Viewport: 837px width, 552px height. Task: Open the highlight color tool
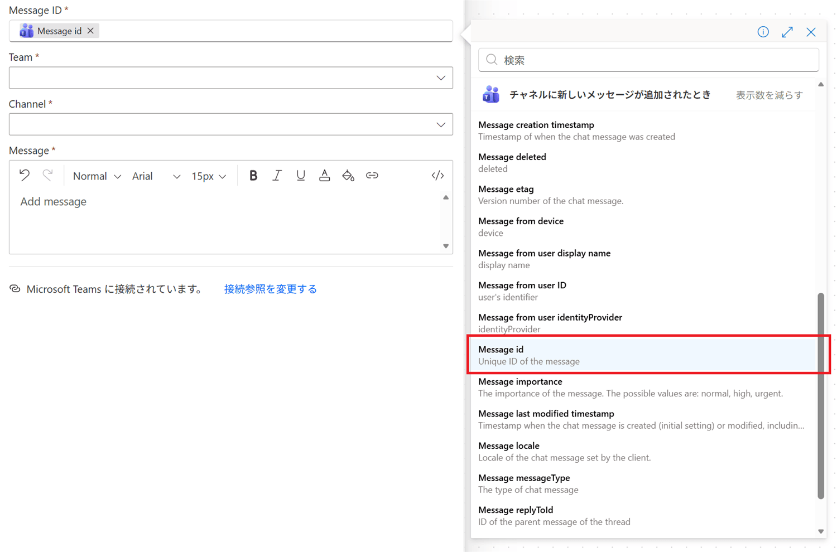348,175
